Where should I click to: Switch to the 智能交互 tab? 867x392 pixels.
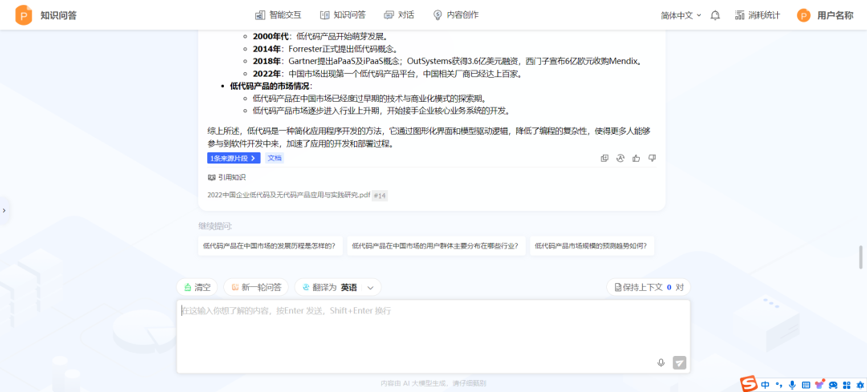pos(278,15)
